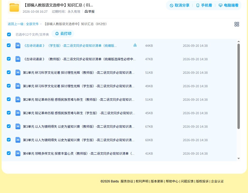Click Word icon of 第2单元 学生版 file
This screenshot has height=193, width=248.
18,113
